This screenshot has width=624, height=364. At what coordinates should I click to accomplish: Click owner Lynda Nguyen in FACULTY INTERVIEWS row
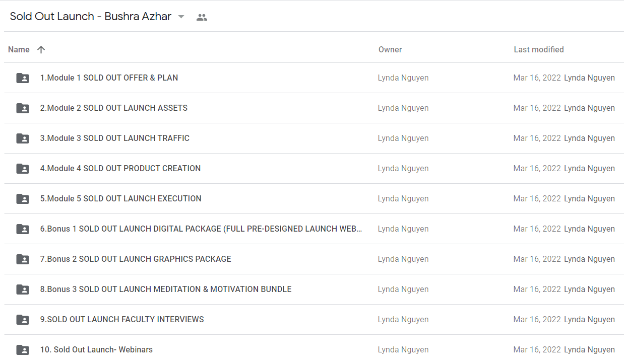tap(403, 319)
